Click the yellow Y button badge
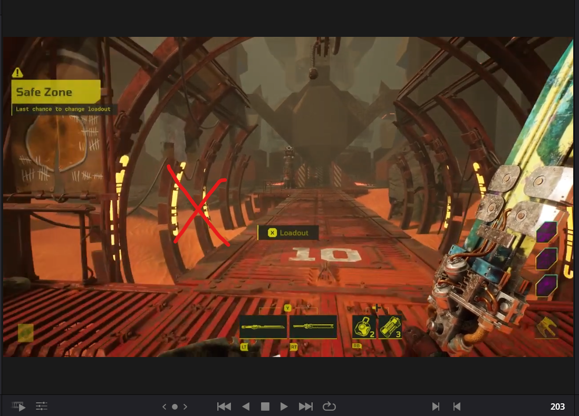 point(287,308)
